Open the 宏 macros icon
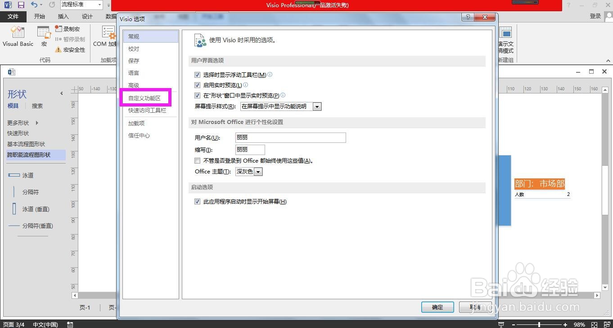 coord(44,32)
